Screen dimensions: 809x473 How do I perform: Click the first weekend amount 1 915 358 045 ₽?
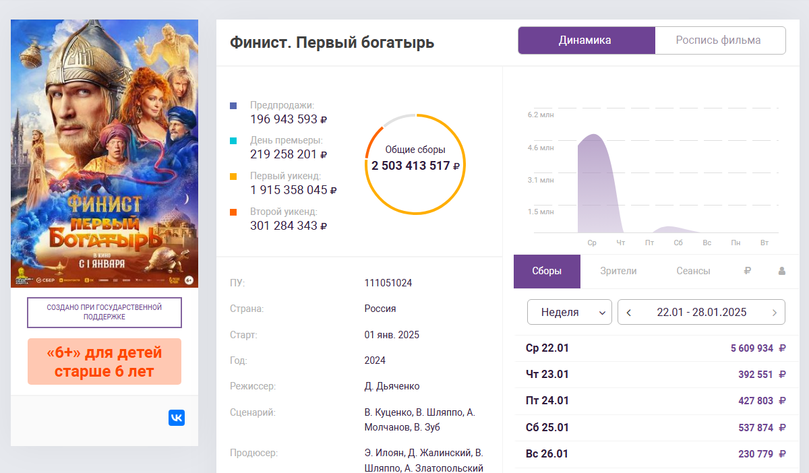coord(293,190)
